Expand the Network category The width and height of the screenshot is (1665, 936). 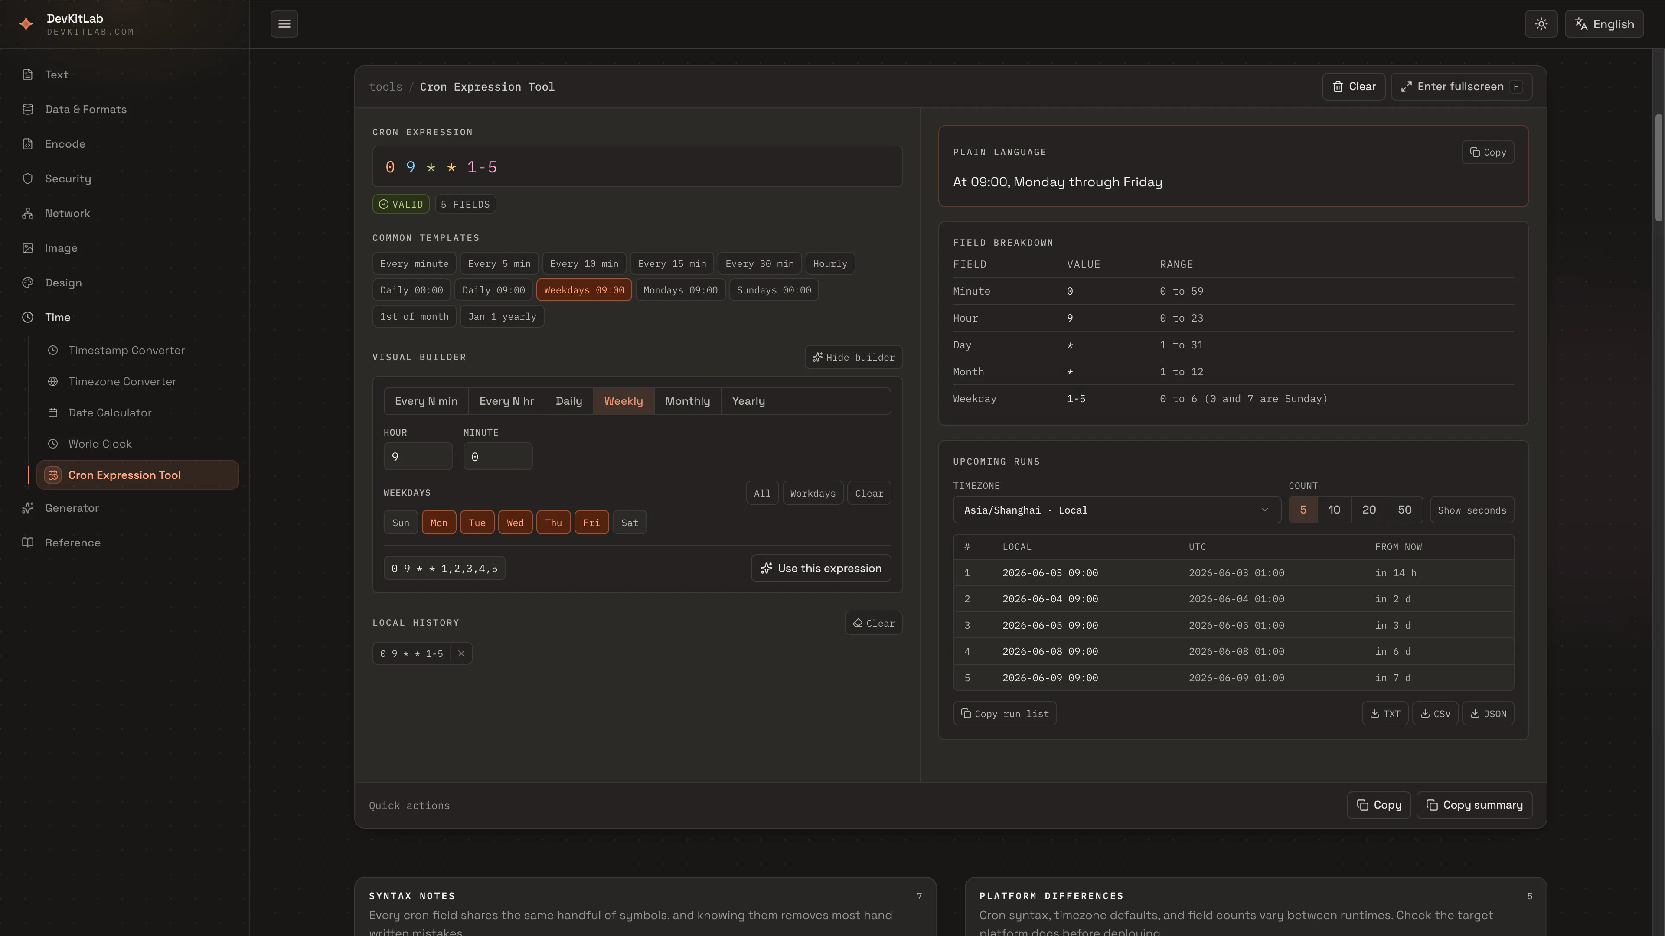pos(125,213)
